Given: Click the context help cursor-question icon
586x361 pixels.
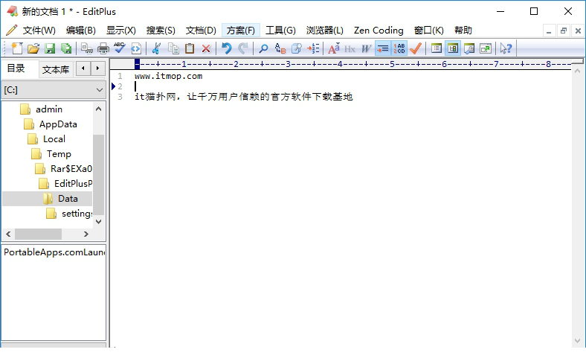Looking at the screenshot, I should coord(506,48).
